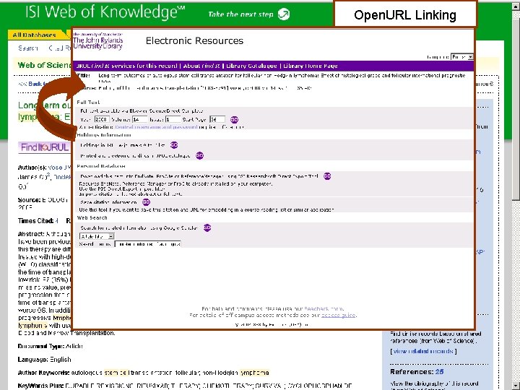Click the Issue input field
Screen dimensions: 520x390
point(173,119)
